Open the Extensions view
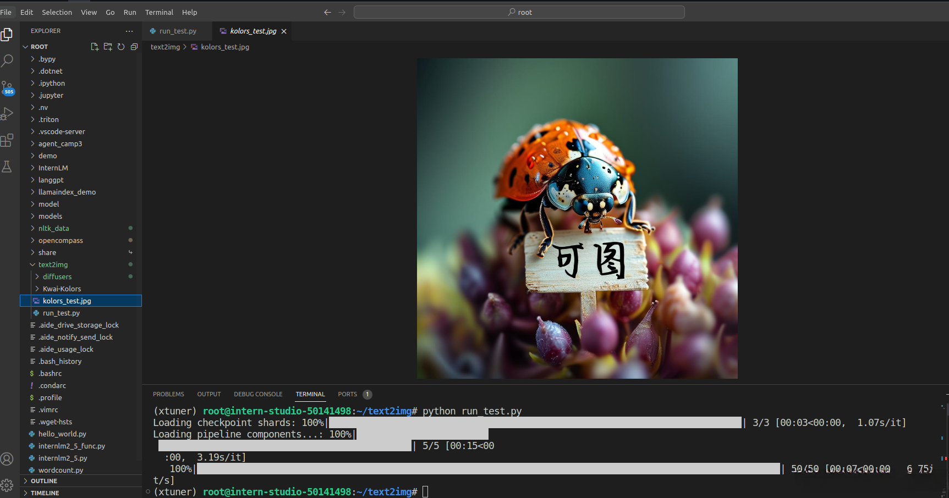Screen dimensions: 949x498 click(x=7, y=140)
